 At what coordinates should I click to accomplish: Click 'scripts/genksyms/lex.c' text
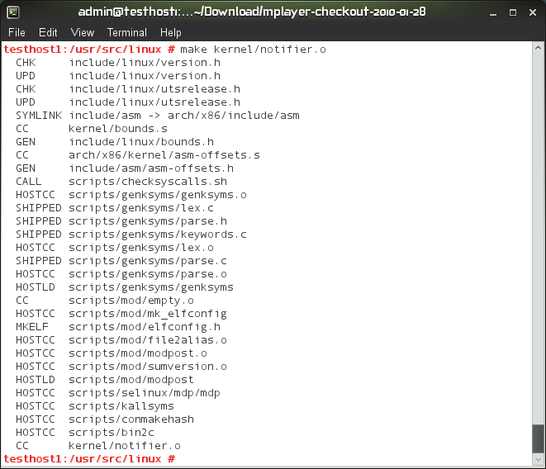141,208
